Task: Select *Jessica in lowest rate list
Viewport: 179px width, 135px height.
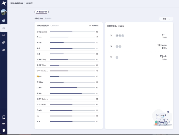Action: [162, 45]
